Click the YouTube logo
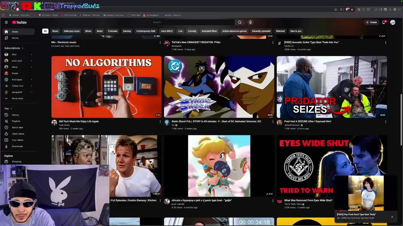The width and height of the screenshot is (403, 226). [x=20, y=22]
